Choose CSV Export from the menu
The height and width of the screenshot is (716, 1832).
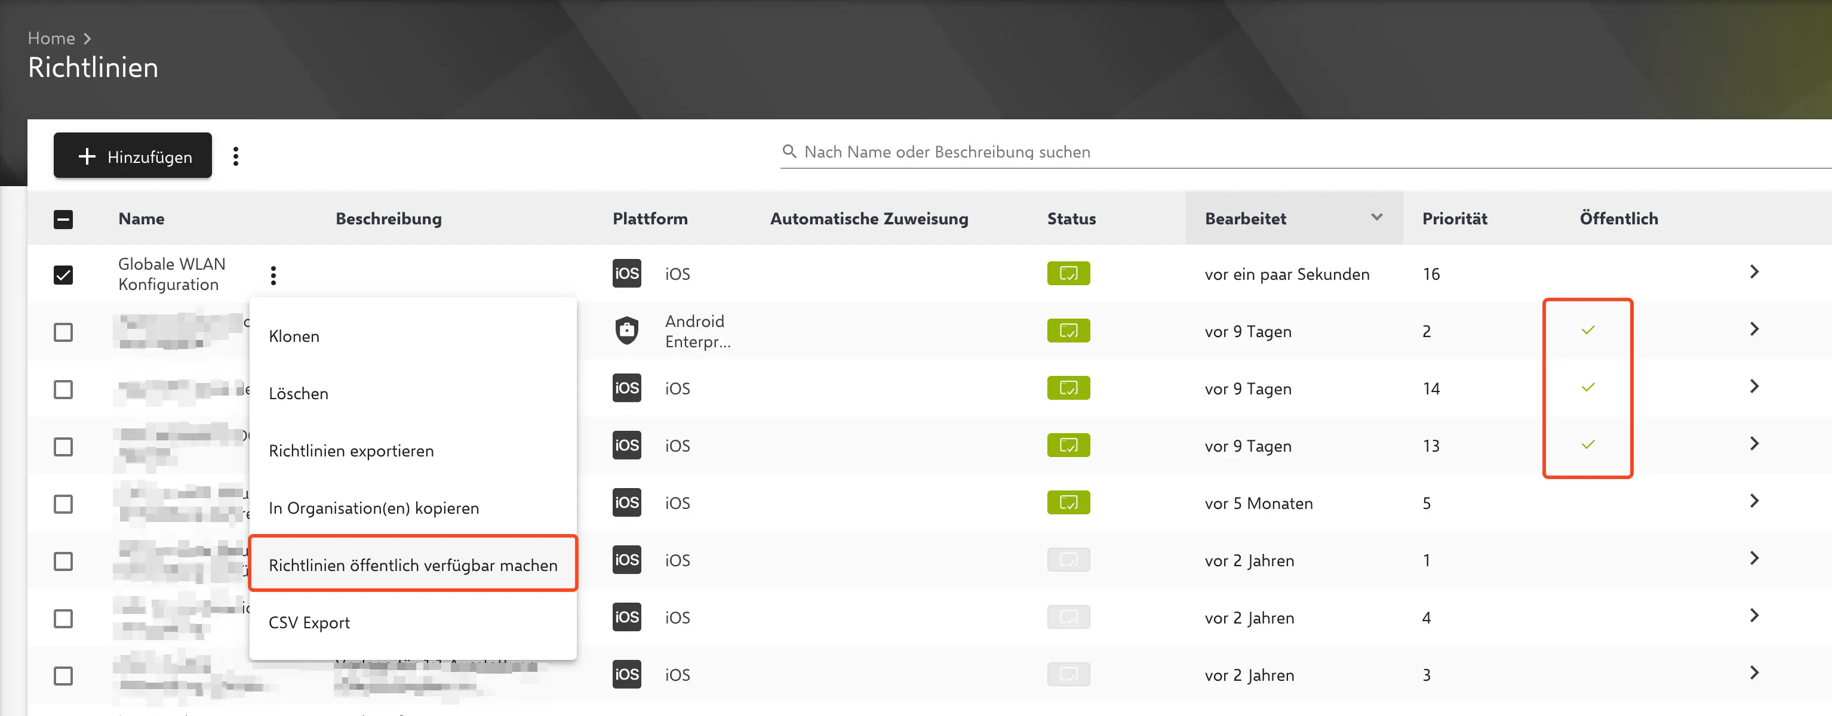[x=309, y=623]
